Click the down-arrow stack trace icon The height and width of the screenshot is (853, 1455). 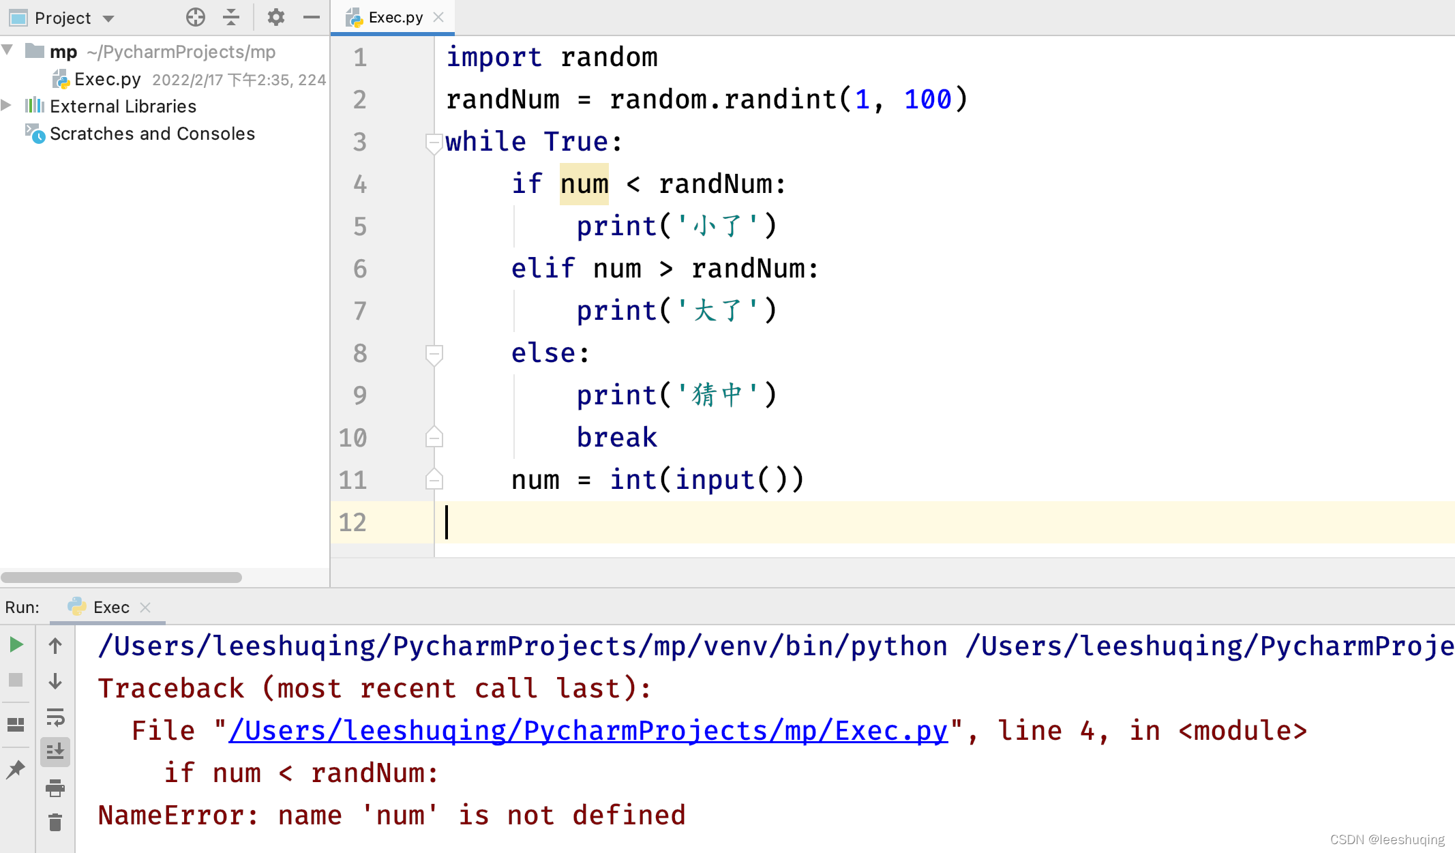point(55,681)
